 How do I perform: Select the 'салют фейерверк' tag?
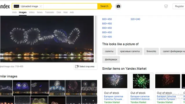(173, 51)
